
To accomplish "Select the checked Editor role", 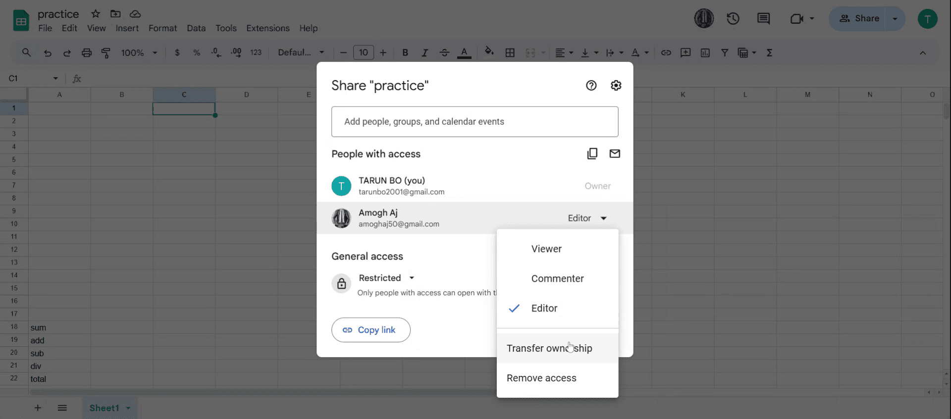I will tap(558, 308).
